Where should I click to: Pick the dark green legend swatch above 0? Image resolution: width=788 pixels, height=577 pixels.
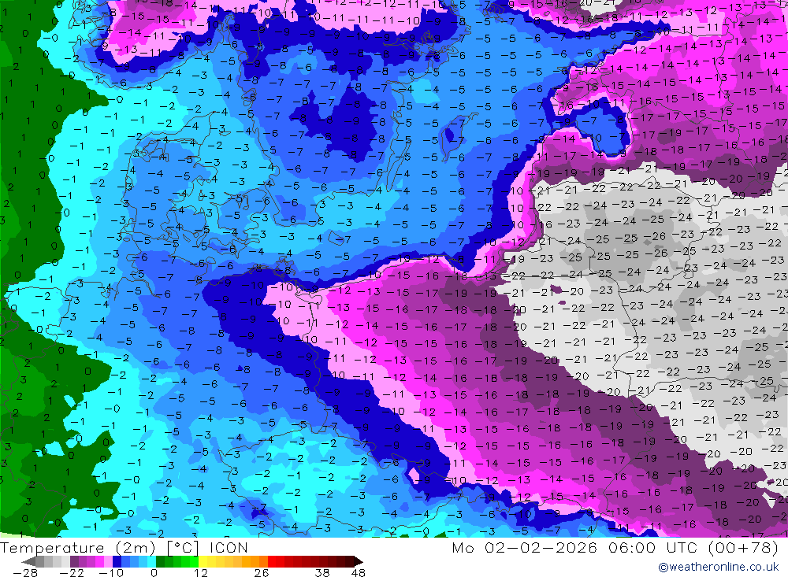[x=160, y=561]
